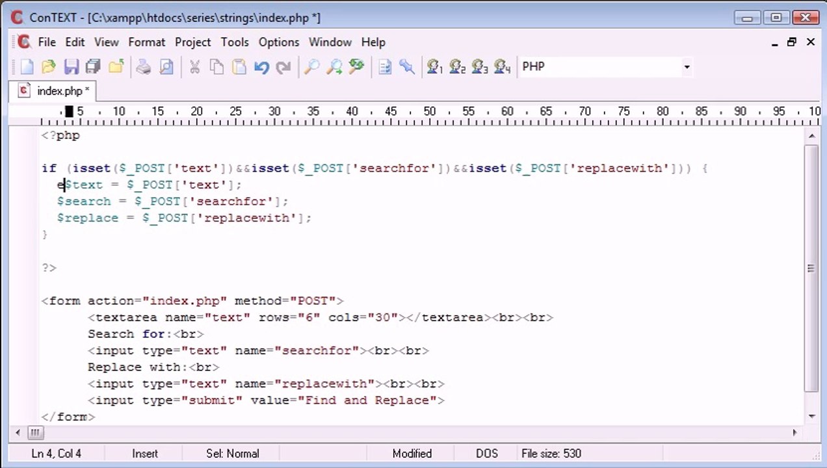
Task: Open the File menu
Action: click(47, 42)
